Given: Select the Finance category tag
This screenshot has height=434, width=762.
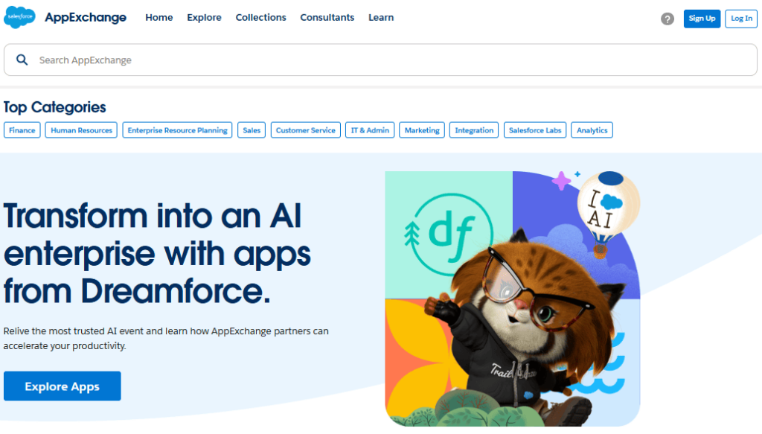Looking at the screenshot, I should [x=22, y=130].
